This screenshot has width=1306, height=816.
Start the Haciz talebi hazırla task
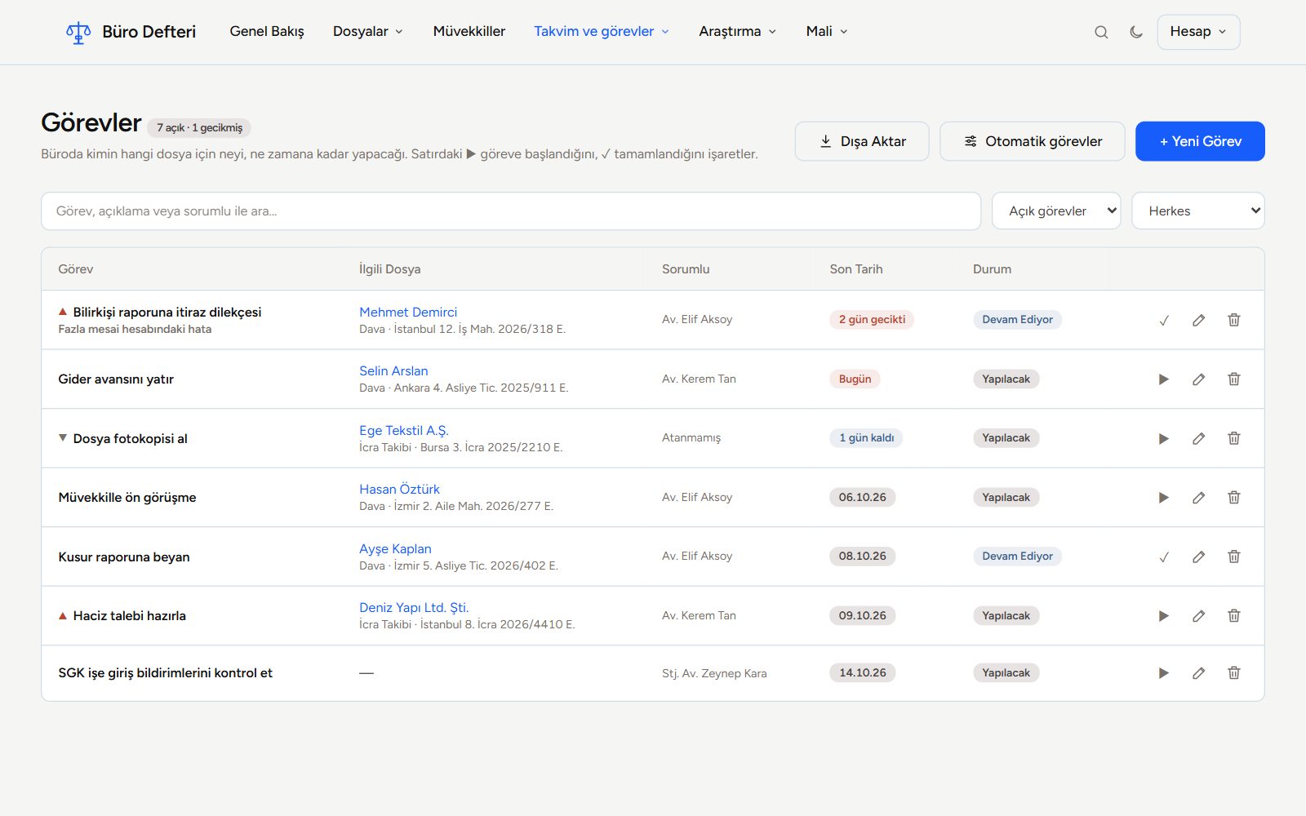point(1164,615)
